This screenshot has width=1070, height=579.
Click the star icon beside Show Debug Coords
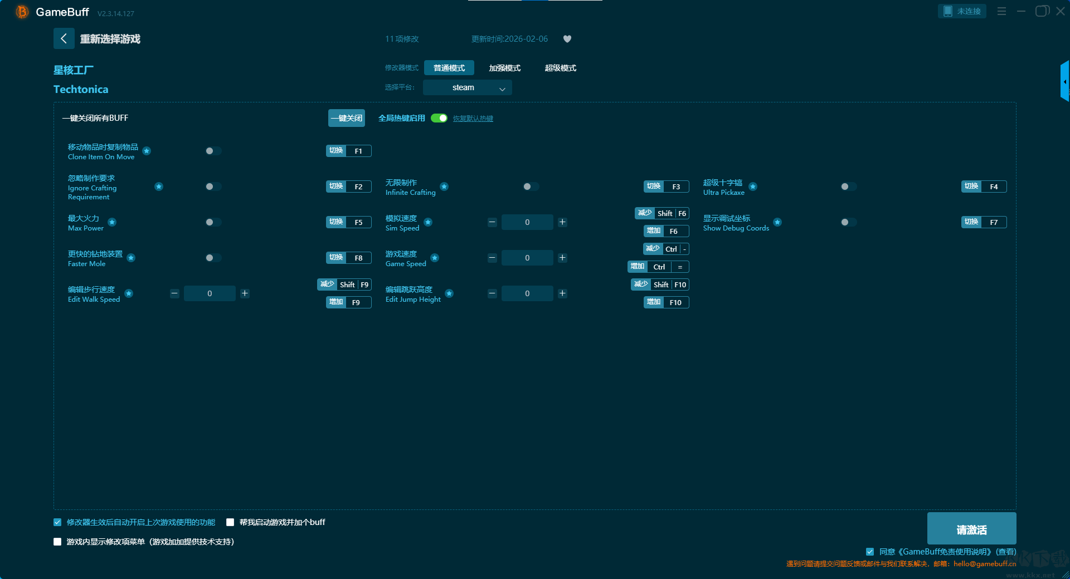point(777,222)
